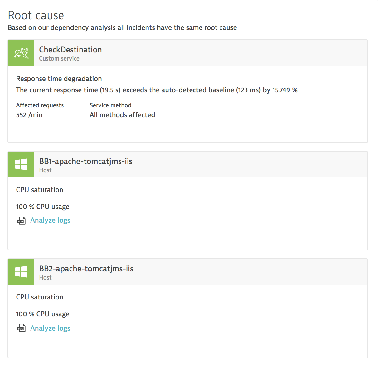Viewport: 378px width, 365px height.
Task: Open Analyze logs for BB2-apache-tomcatjms-iis
Action: [x=50, y=328]
